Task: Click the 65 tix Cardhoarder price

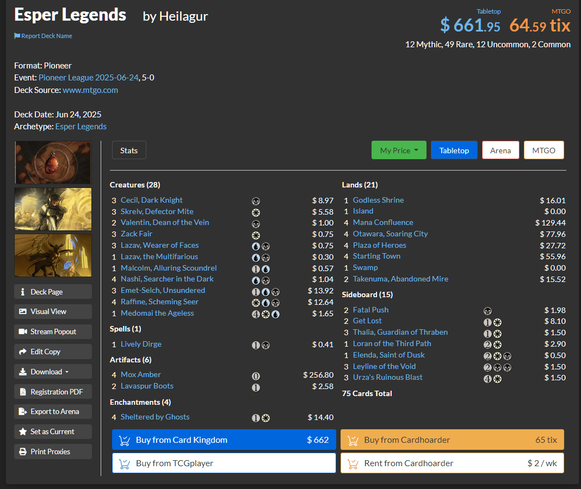Action: [546, 440]
